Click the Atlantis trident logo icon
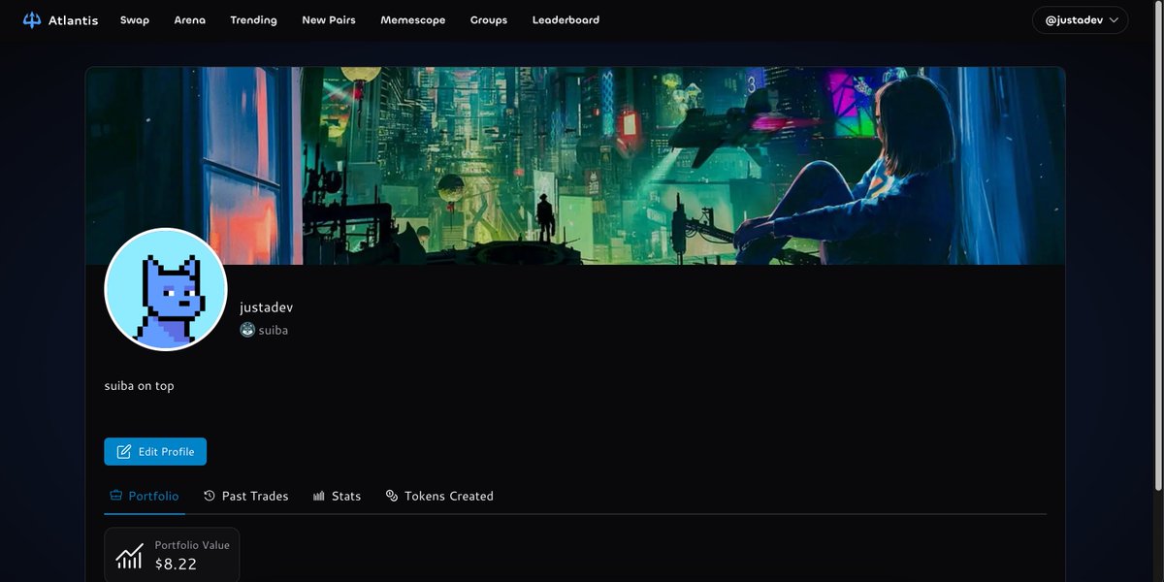1164x582 pixels. 32,20
